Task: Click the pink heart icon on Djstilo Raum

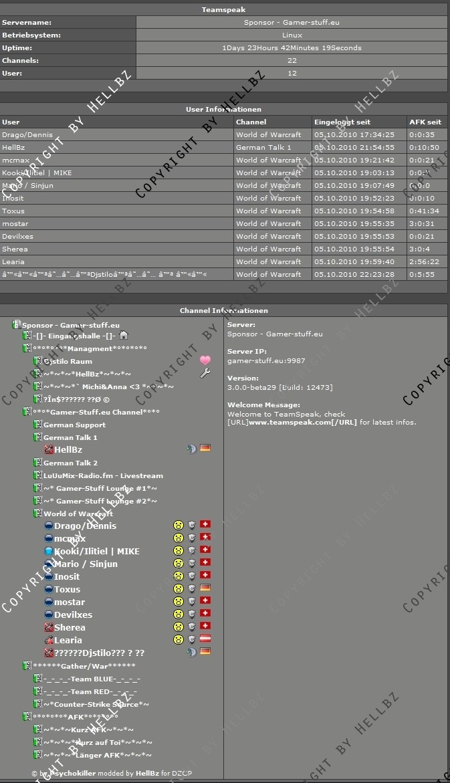Action: click(x=205, y=361)
